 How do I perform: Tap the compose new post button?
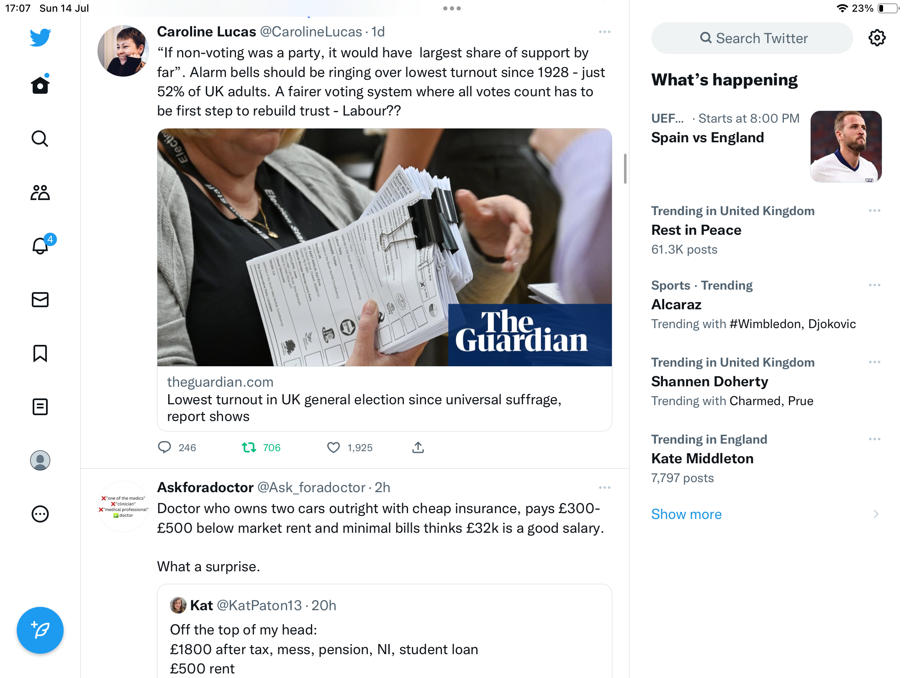click(40, 630)
